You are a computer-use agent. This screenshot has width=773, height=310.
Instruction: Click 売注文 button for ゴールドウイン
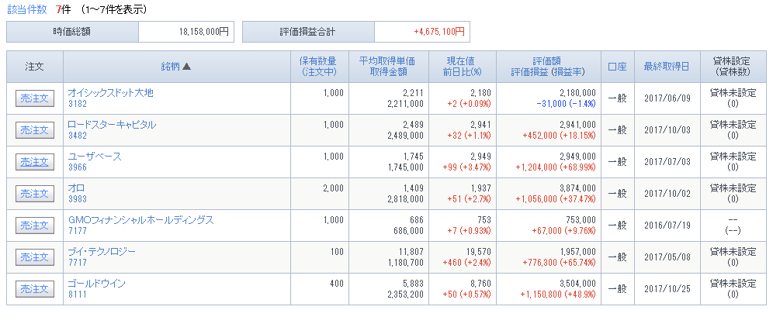click(34, 289)
